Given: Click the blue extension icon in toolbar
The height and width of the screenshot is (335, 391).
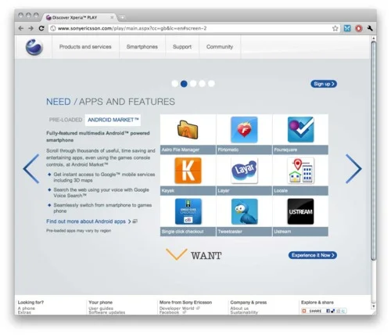Looking at the screenshot, I should pos(347,28).
